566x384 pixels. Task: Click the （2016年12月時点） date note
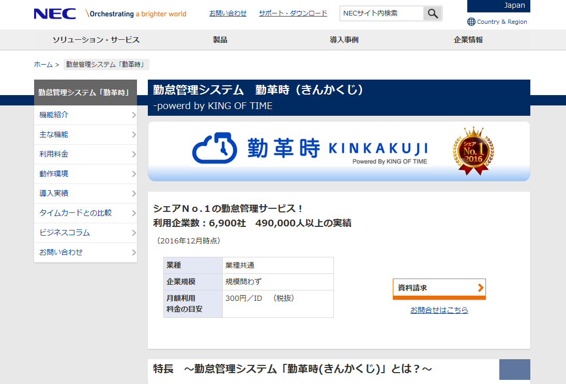pos(189,241)
